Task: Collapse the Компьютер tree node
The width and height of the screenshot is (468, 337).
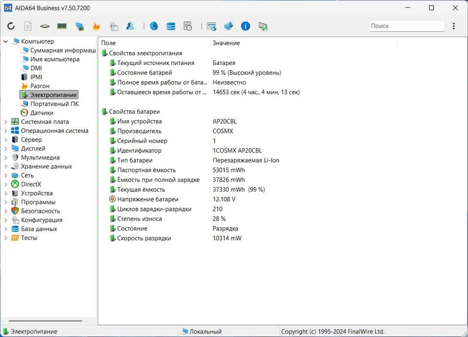Action: (6, 41)
